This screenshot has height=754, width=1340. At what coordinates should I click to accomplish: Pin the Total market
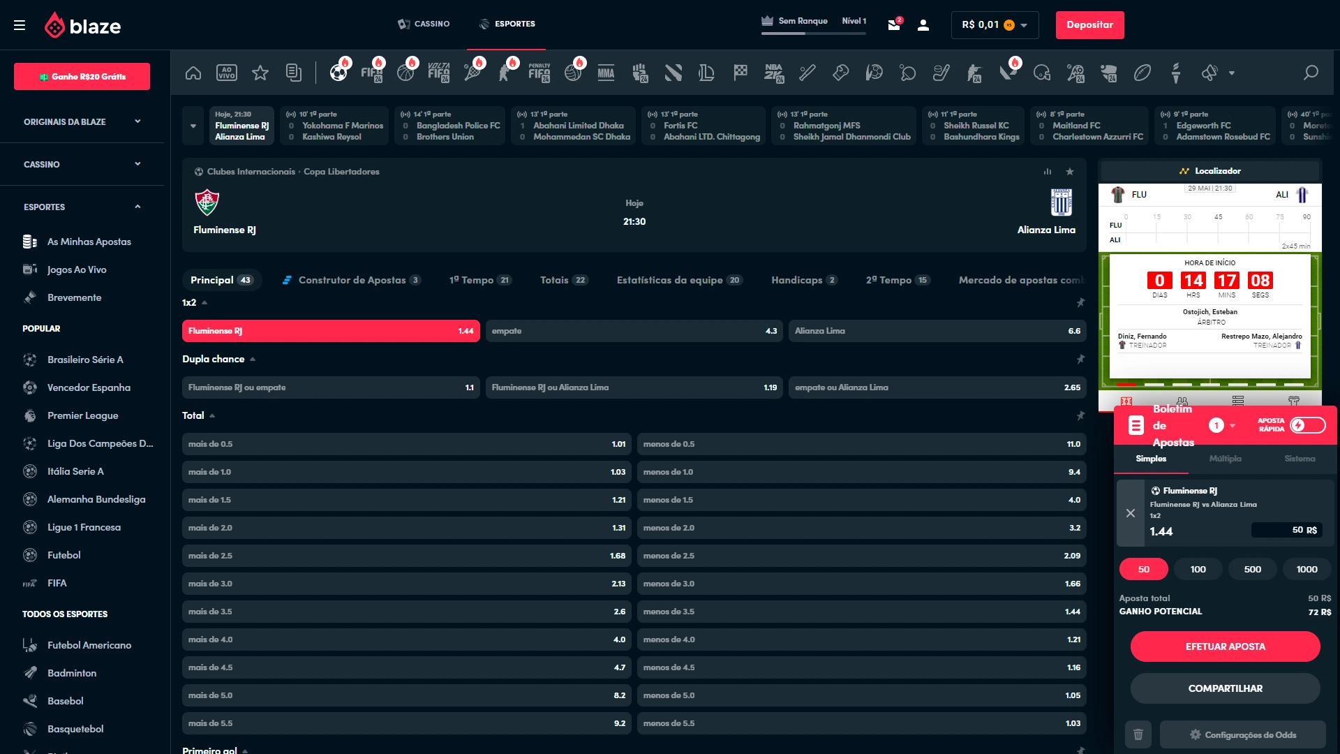(1080, 415)
